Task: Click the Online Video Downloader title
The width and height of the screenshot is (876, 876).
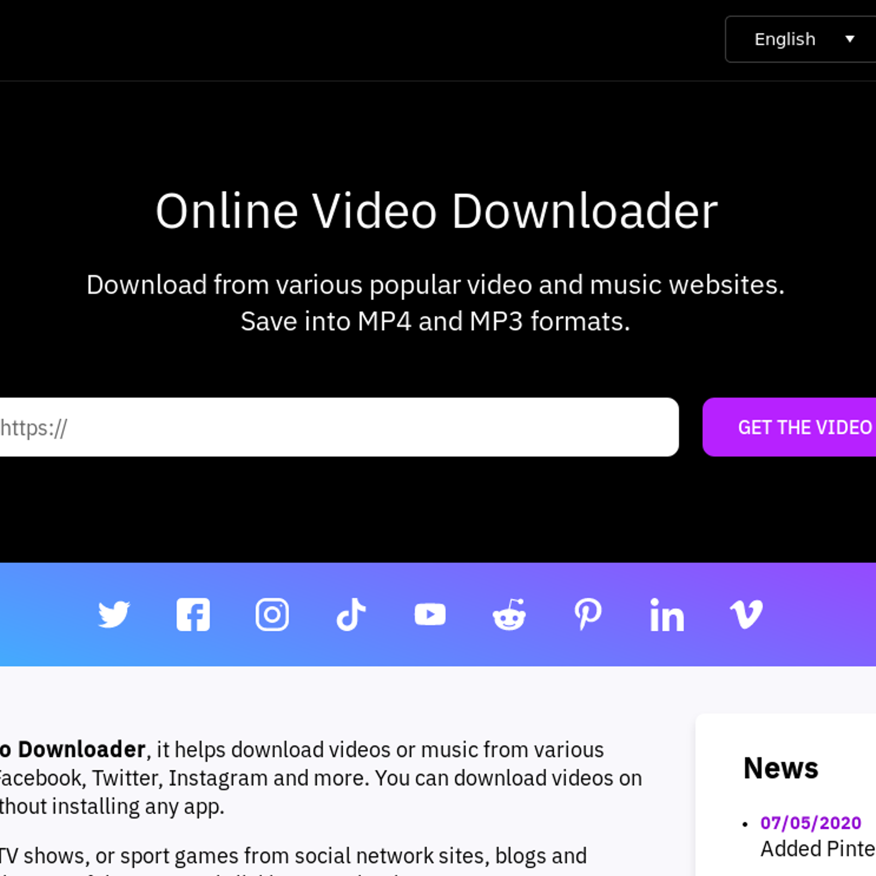Action: [436, 211]
